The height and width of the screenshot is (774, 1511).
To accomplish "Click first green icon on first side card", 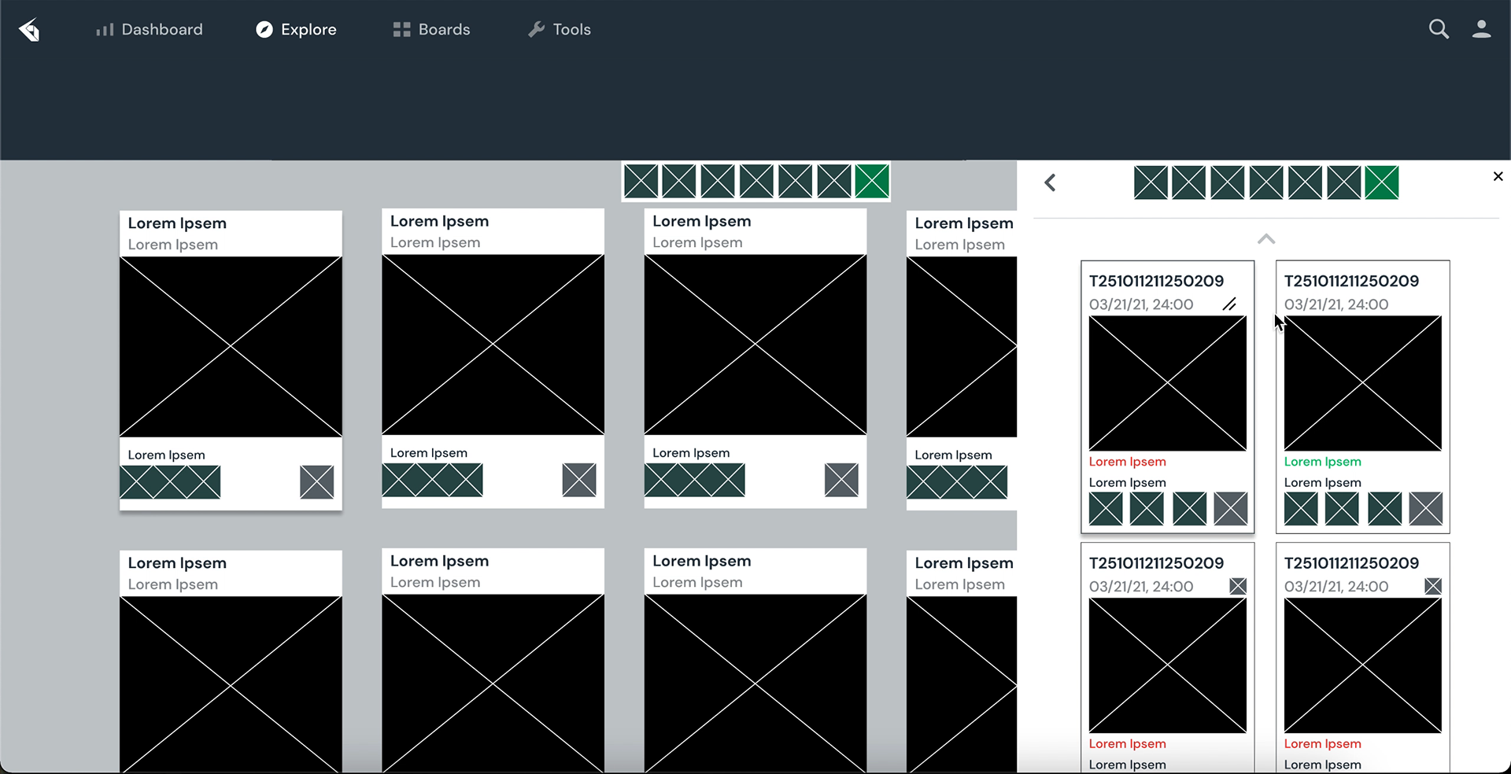I will 1106,508.
